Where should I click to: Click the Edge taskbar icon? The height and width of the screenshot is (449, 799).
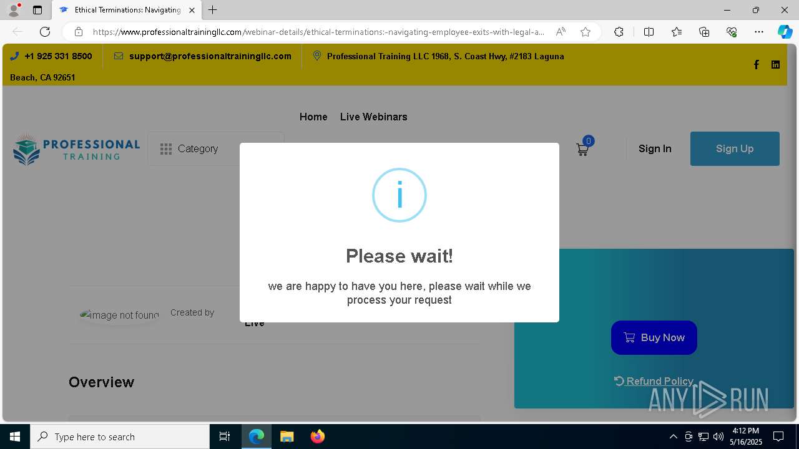[x=257, y=437]
